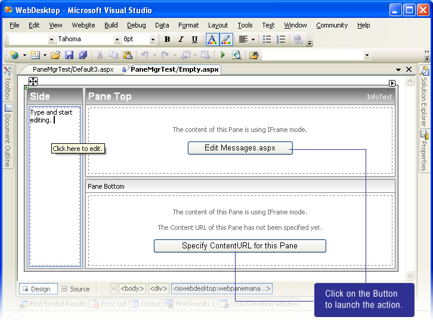
Task: Start debugging with the green play icon
Action: tap(223, 55)
